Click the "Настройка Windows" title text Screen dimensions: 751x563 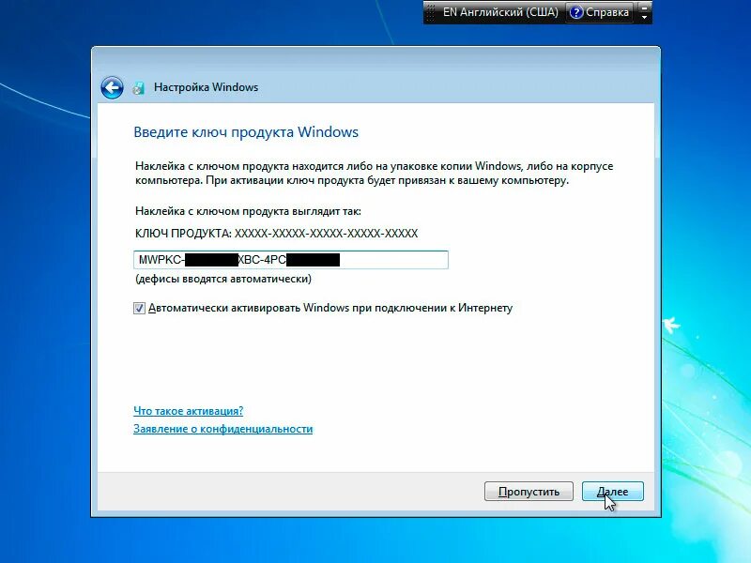[206, 87]
